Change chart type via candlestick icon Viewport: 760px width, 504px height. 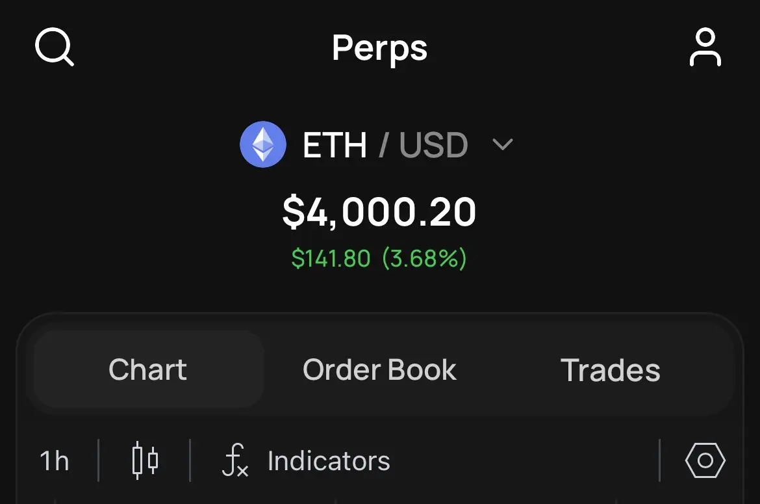(145, 460)
